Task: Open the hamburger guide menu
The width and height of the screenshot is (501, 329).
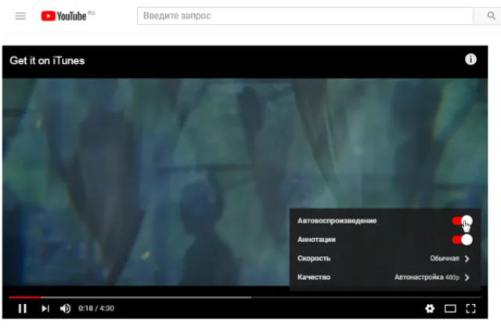Action: click(x=20, y=16)
